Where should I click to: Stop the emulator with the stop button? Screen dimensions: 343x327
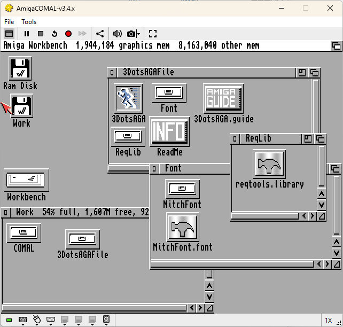[x=41, y=34]
